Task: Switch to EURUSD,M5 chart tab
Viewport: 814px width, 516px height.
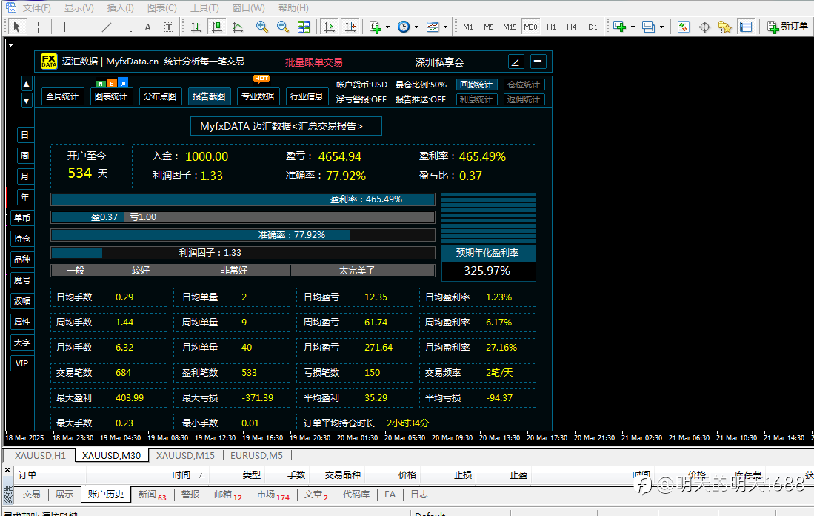Action: (x=256, y=456)
